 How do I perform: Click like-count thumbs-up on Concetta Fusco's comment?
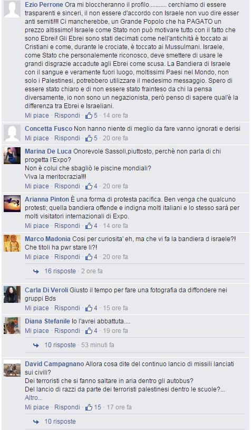(89, 138)
